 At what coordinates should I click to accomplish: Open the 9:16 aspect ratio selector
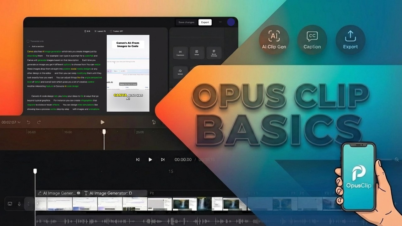(x=87, y=31)
